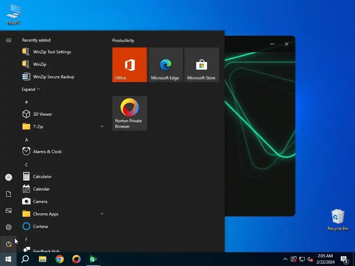This screenshot has height=266, width=355.
Task: Select the Recycle Bin desktop icon
Action: 338,220
